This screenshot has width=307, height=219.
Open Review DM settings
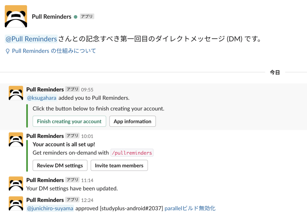pyautogui.click(x=60, y=165)
